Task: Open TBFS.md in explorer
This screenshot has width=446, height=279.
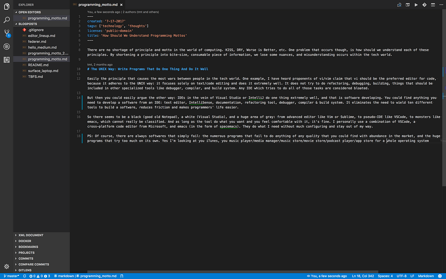Action: pos(42,77)
